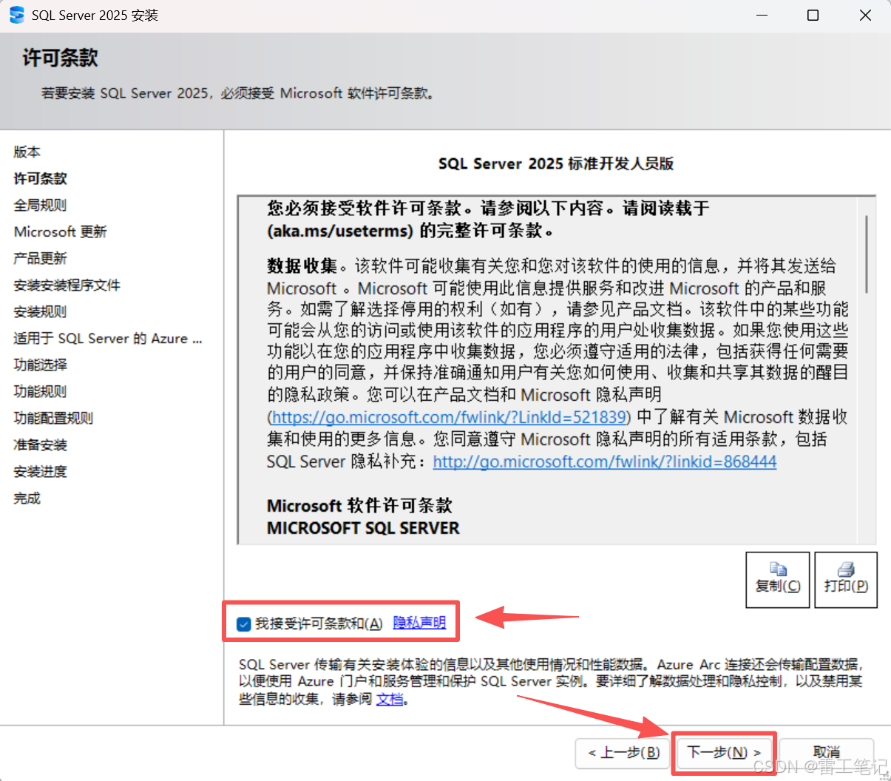Click the SQL Server installer title bar icon
Image resolution: width=891 pixels, height=781 pixels.
click(x=16, y=15)
